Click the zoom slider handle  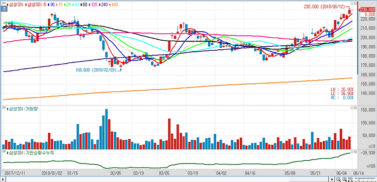click(x=359, y=179)
